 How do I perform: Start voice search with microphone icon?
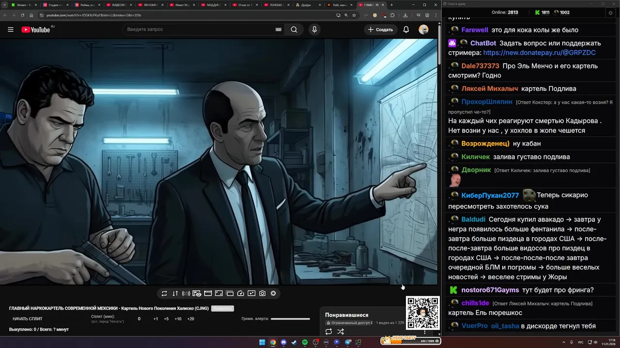314,29
